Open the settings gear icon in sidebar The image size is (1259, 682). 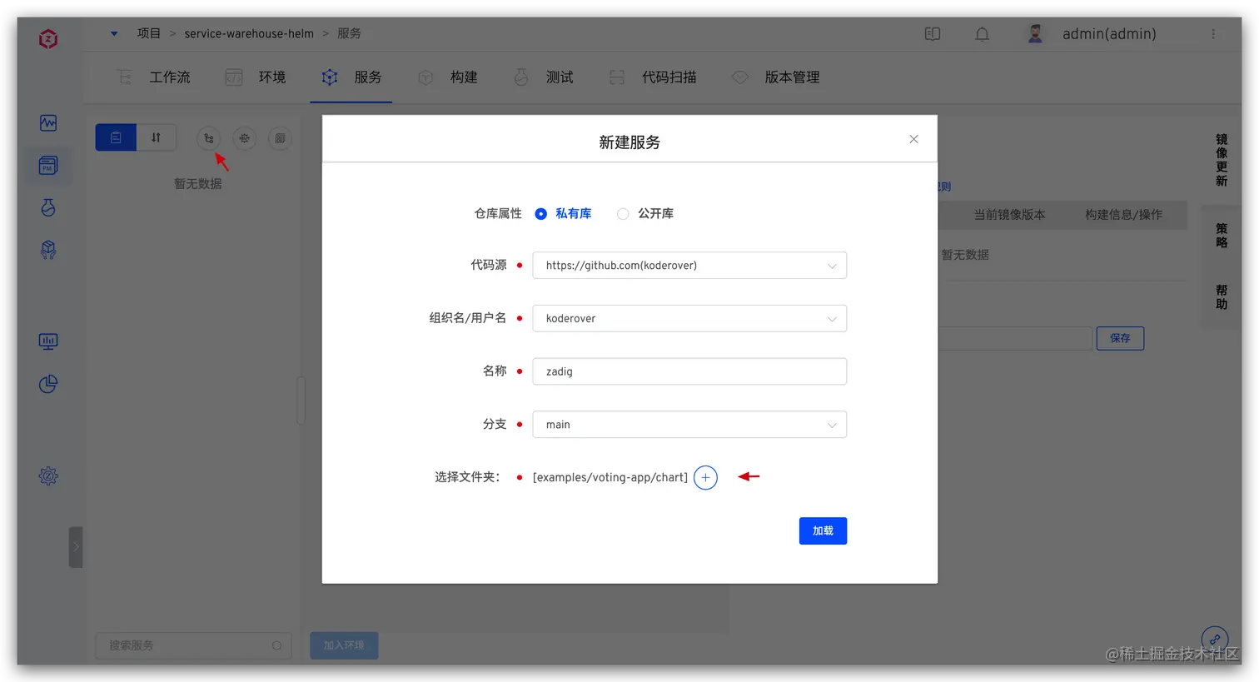click(x=48, y=476)
